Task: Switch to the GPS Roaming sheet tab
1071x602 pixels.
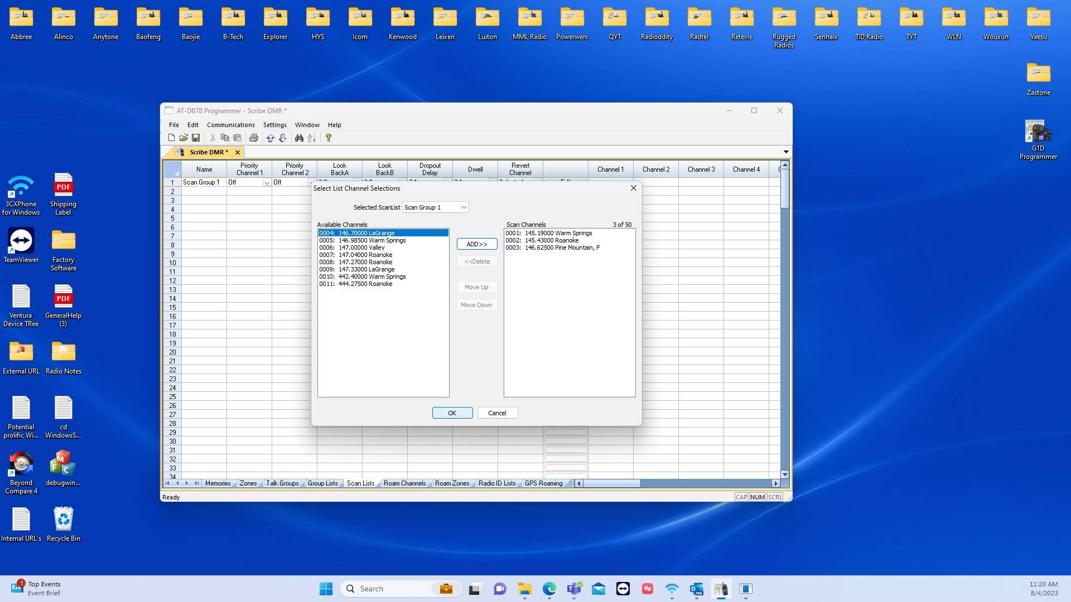Action: pyautogui.click(x=543, y=483)
